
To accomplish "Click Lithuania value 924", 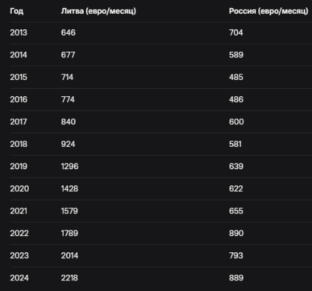I will point(68,144).
